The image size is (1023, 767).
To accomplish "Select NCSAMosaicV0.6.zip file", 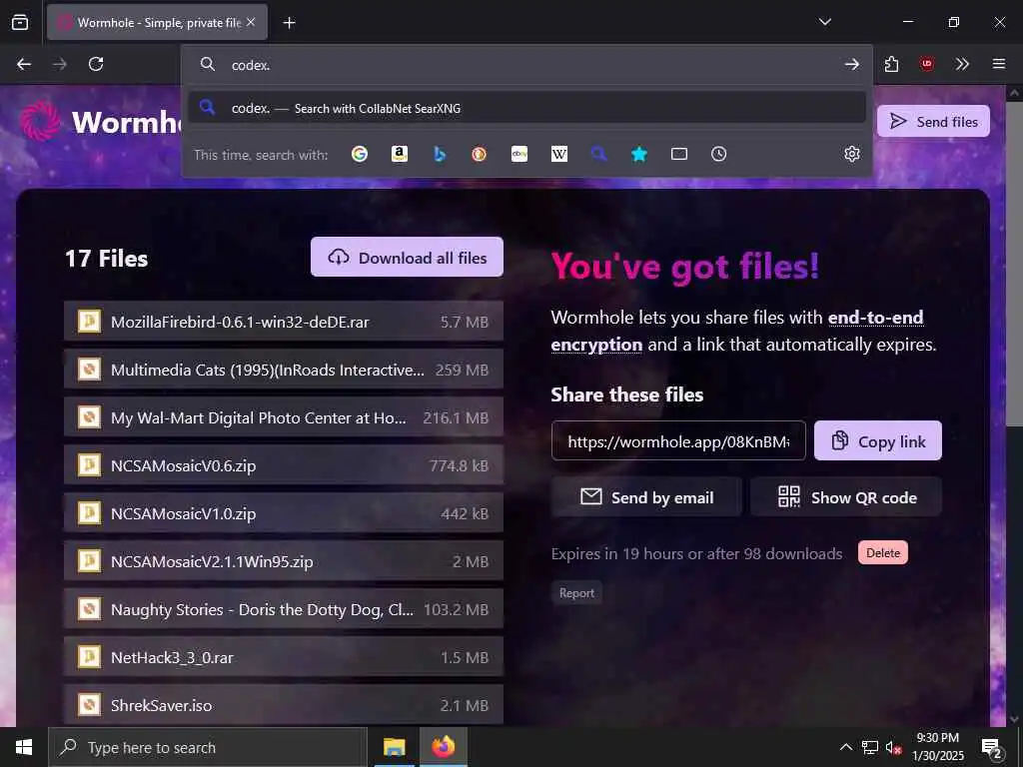I will [x=283, y=465].
